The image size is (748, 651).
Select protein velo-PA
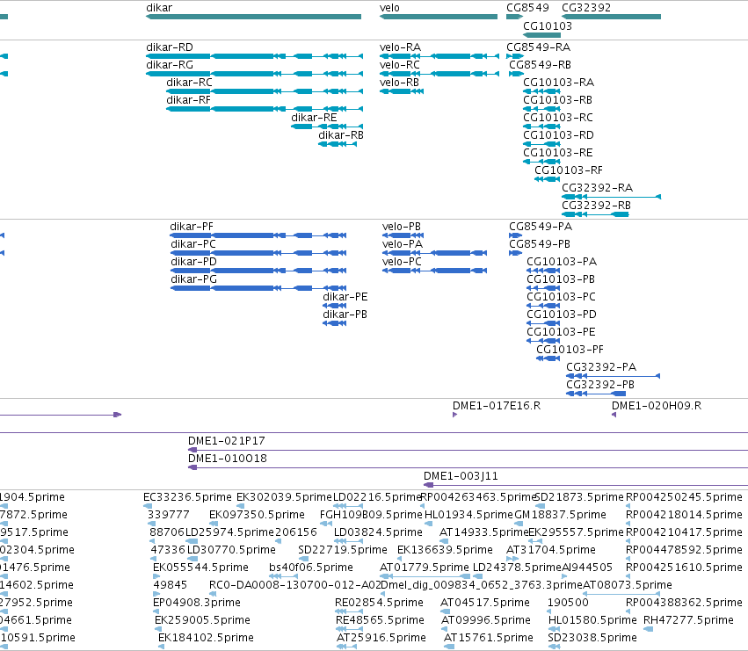[403, 244]
